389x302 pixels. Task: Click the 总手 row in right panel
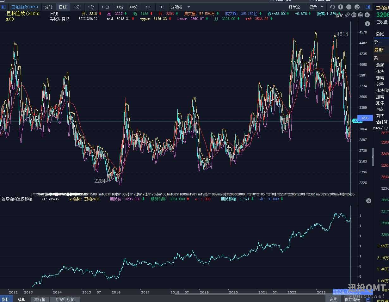point(381,84)
